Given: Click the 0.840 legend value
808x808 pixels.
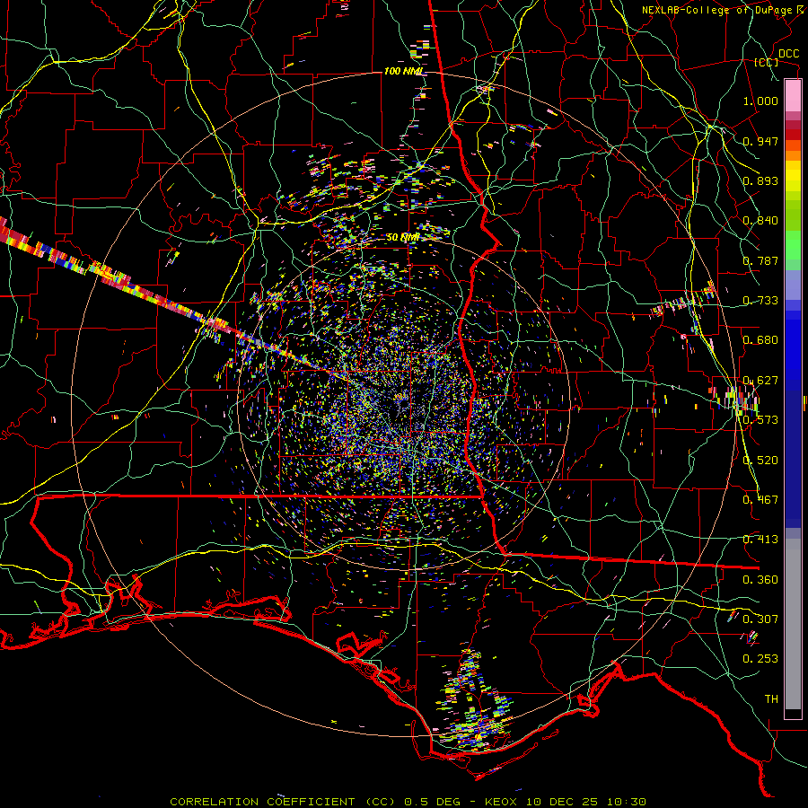Looking at the screenshot, I should click(x=760, y=221).
